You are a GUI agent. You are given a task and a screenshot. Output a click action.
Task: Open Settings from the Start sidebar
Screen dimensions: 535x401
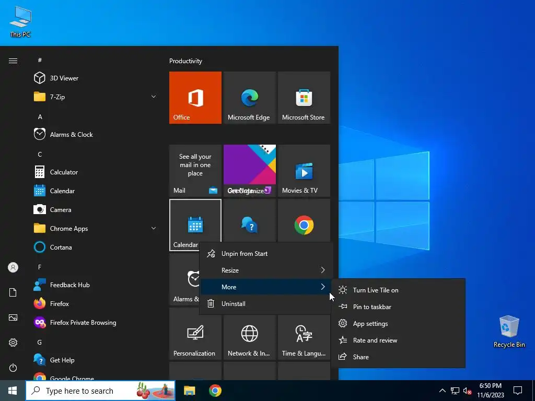(13, 343)
